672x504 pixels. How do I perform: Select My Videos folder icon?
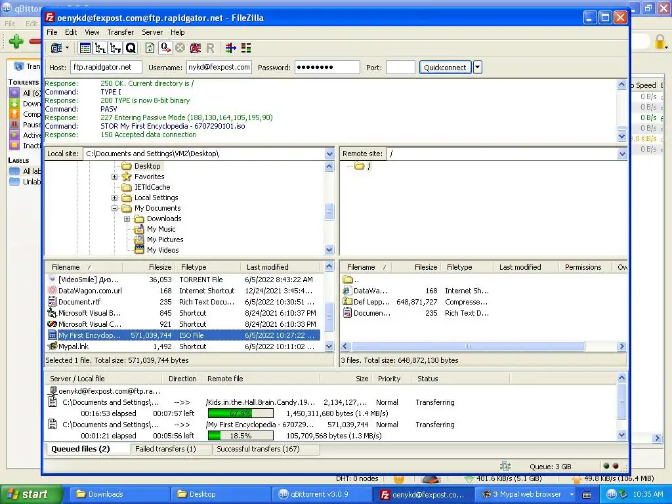point(138,250)
